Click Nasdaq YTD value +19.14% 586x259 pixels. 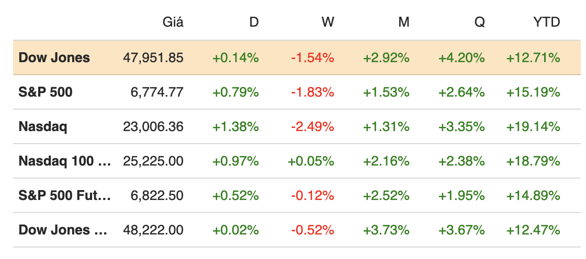pyautogui.click(x=533, y=127)
